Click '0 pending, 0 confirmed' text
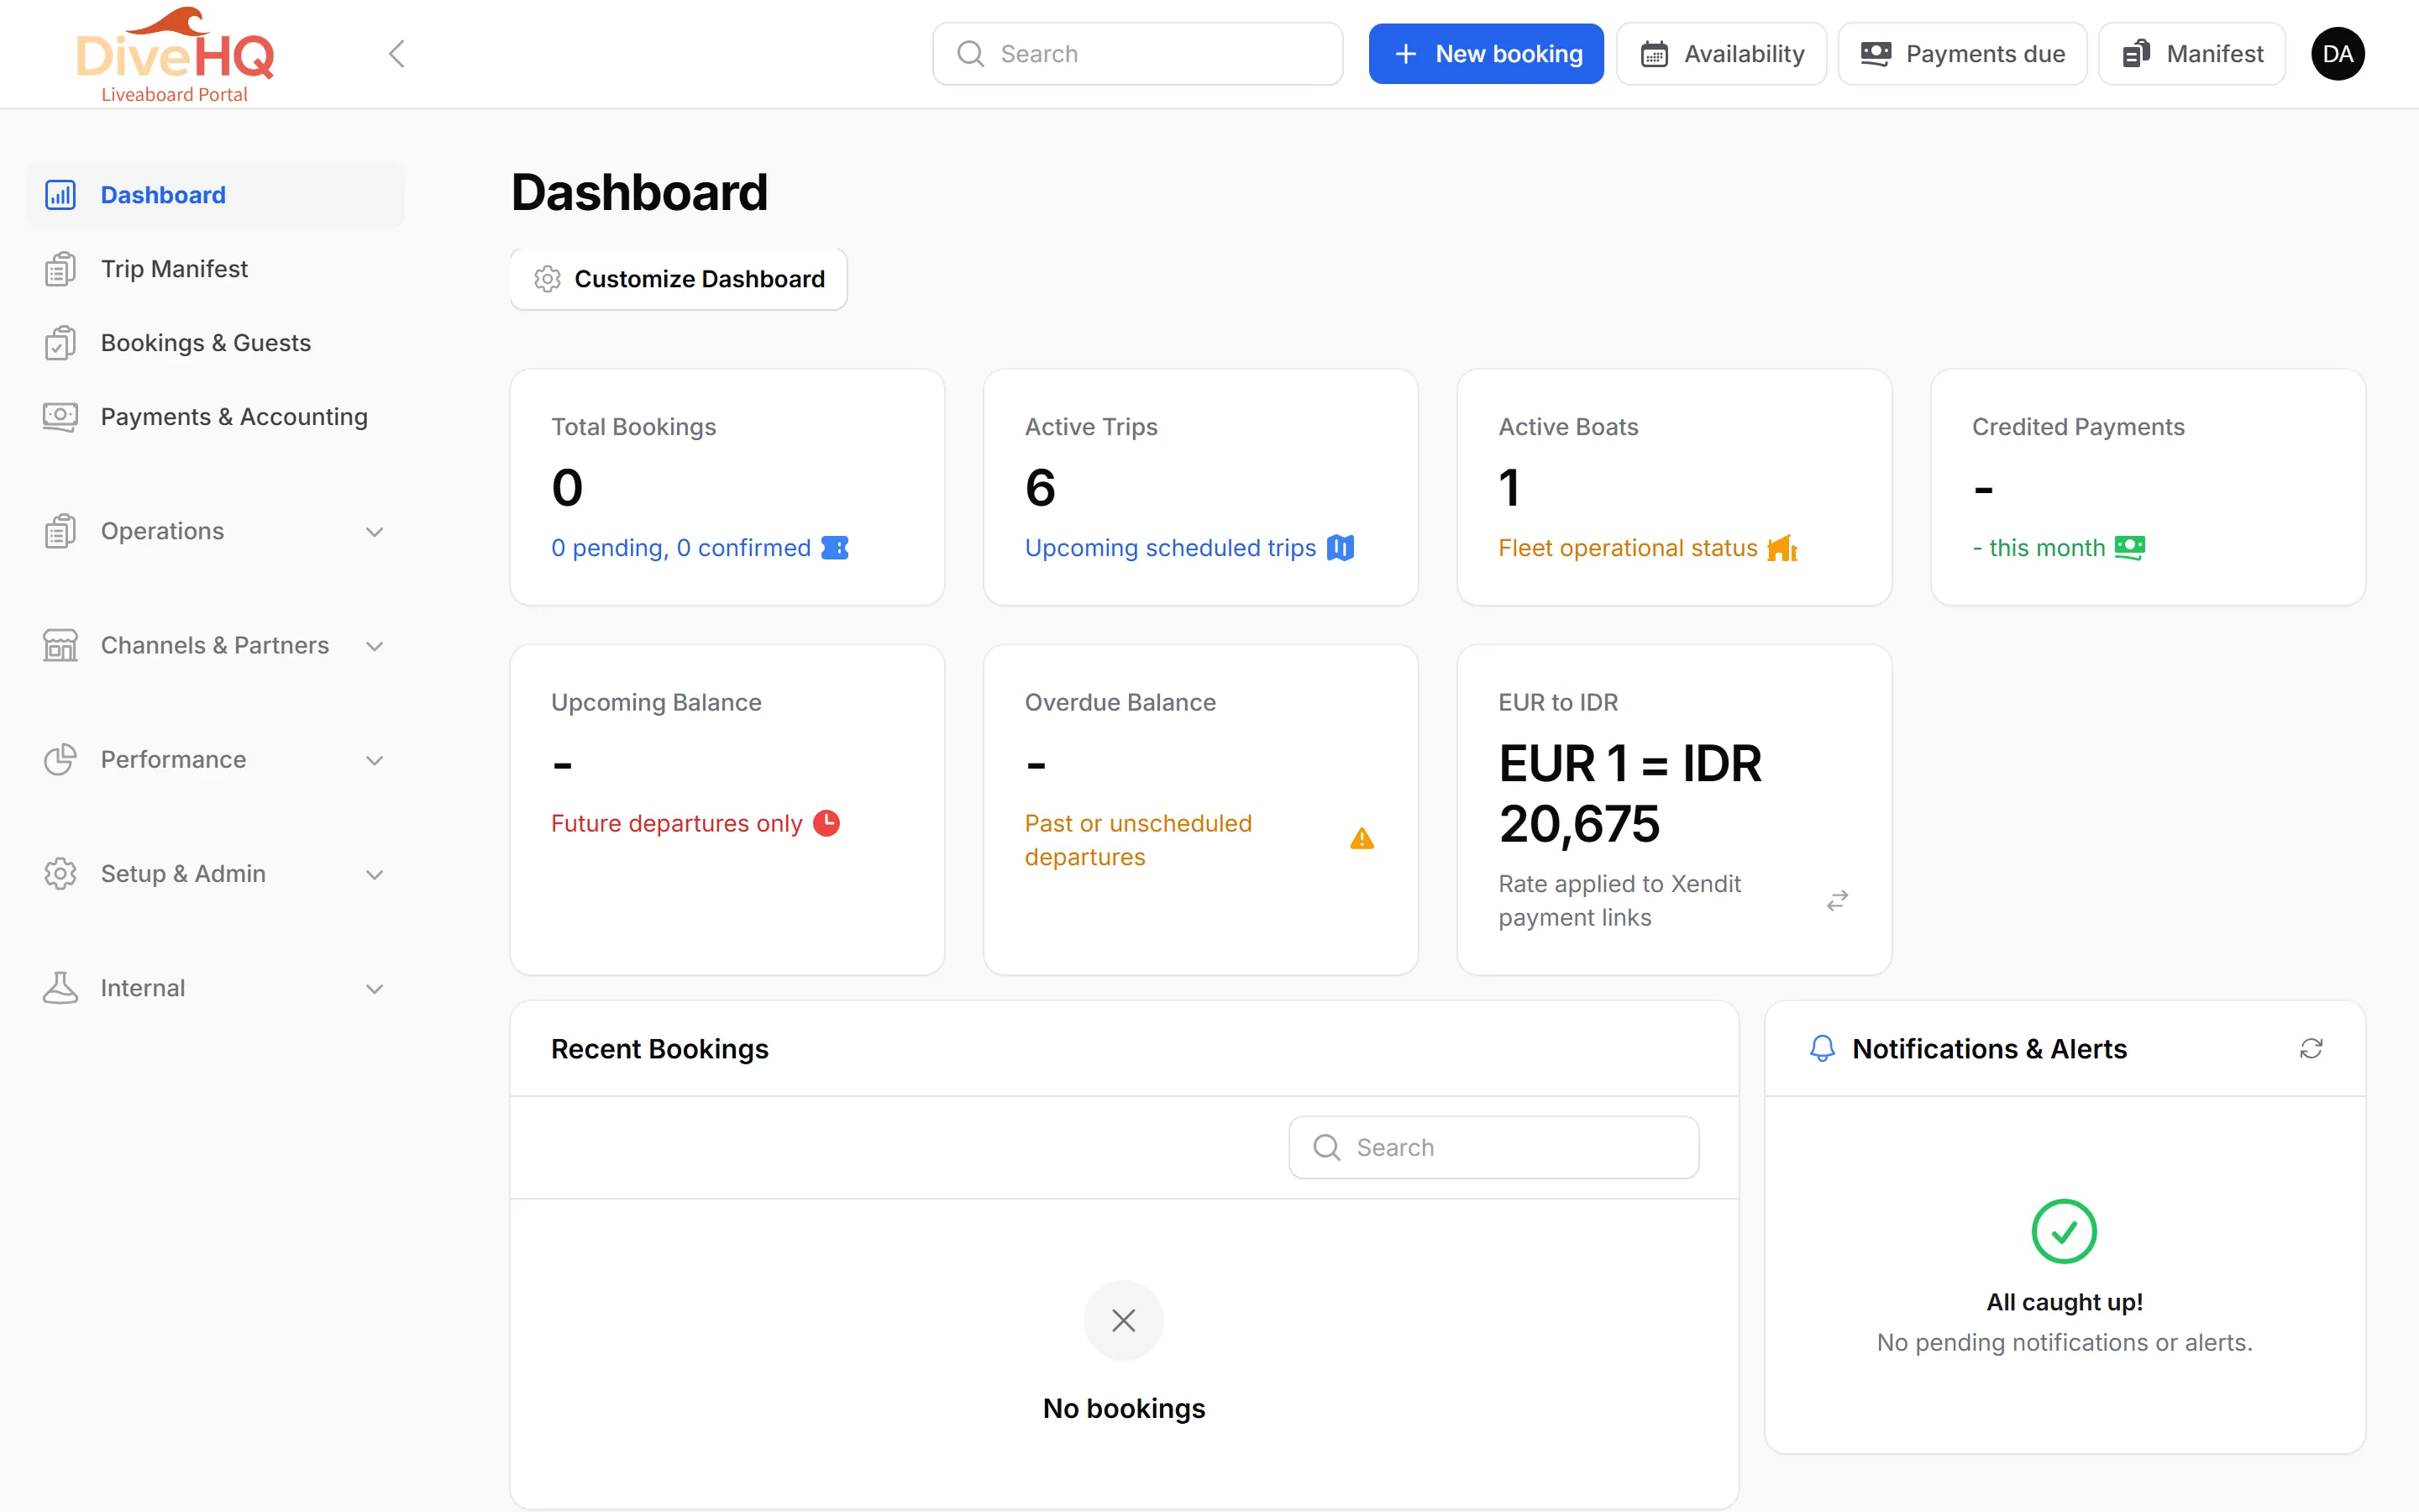The image size is (2419, 1512). [680, 548]
